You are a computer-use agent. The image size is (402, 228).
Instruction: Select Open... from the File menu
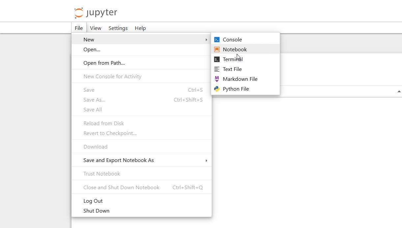[x=92, y=49]
